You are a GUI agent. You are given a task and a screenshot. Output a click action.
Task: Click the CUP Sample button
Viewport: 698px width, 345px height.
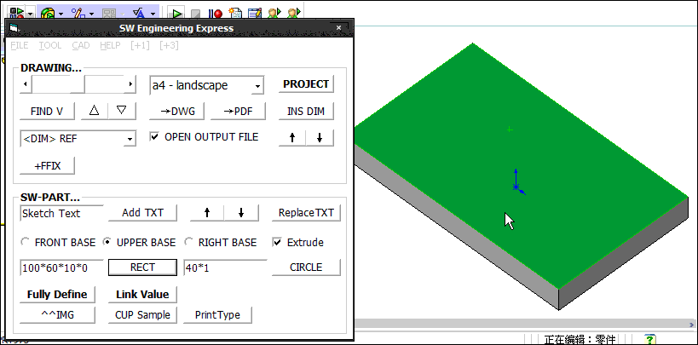142,314
